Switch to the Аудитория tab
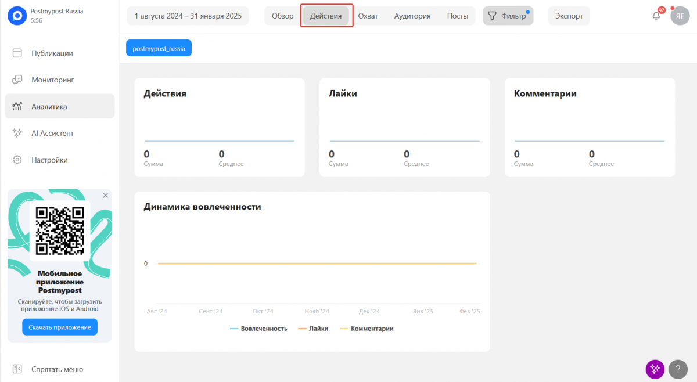 coord(412,16)
